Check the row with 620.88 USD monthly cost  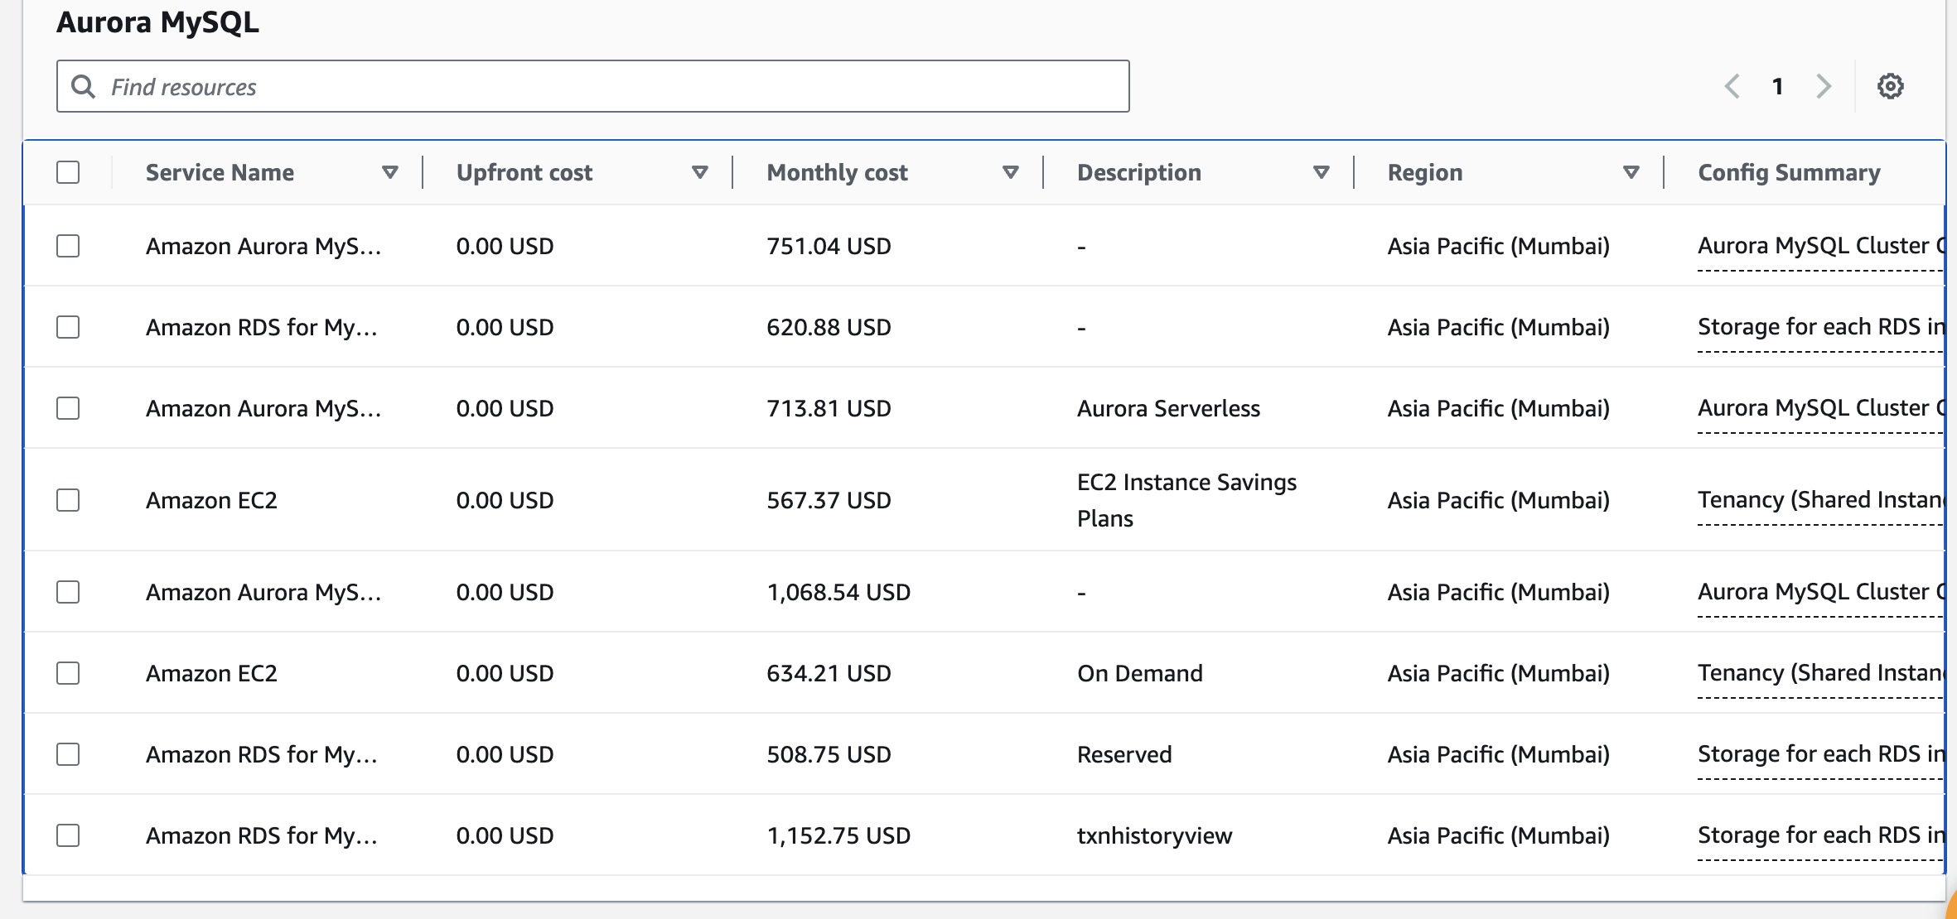[68, 327]
